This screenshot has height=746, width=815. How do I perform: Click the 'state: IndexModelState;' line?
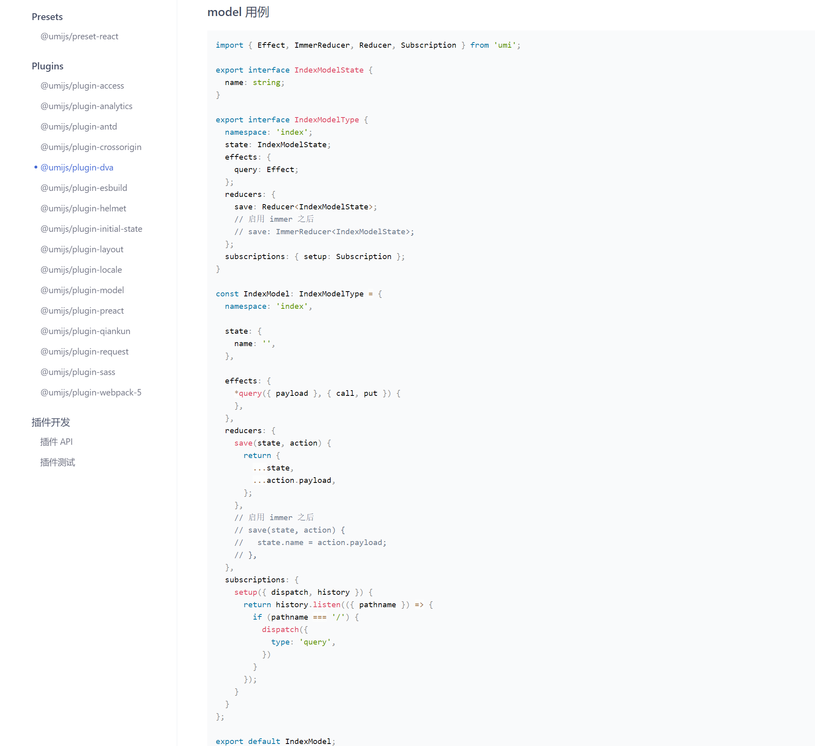(x=278, y=145)
